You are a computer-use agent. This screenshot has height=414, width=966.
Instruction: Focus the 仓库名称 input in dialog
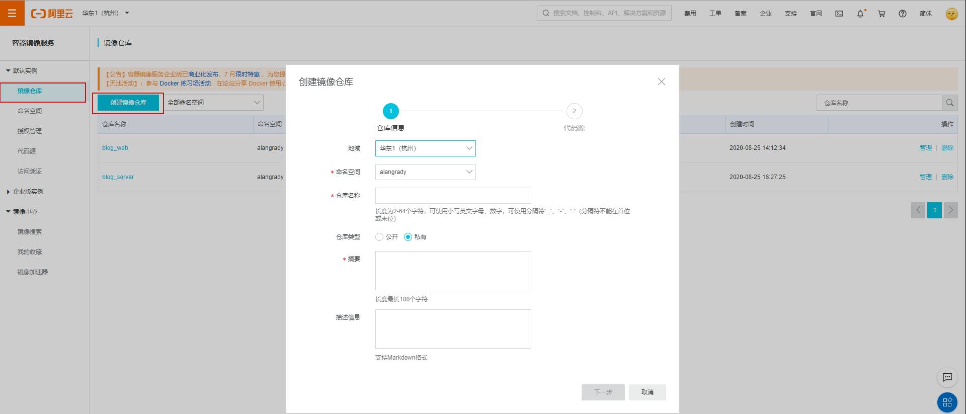[453, 196]
